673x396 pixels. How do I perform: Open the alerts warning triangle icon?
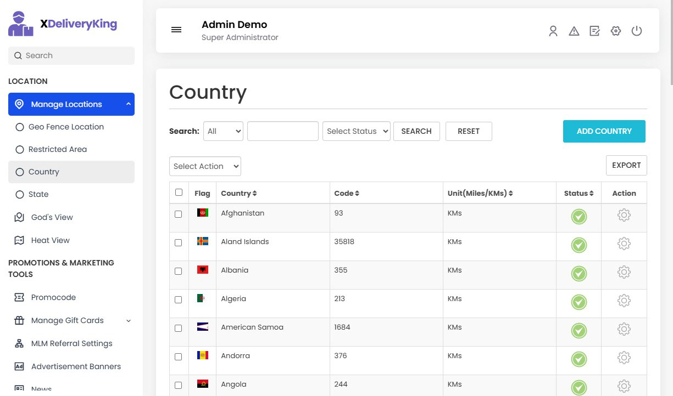(574, 31)
